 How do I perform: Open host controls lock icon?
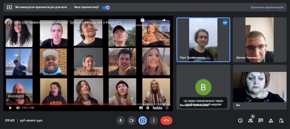[281, 121]
